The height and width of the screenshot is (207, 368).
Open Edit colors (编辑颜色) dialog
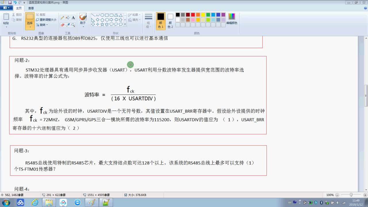pos(232,19)
